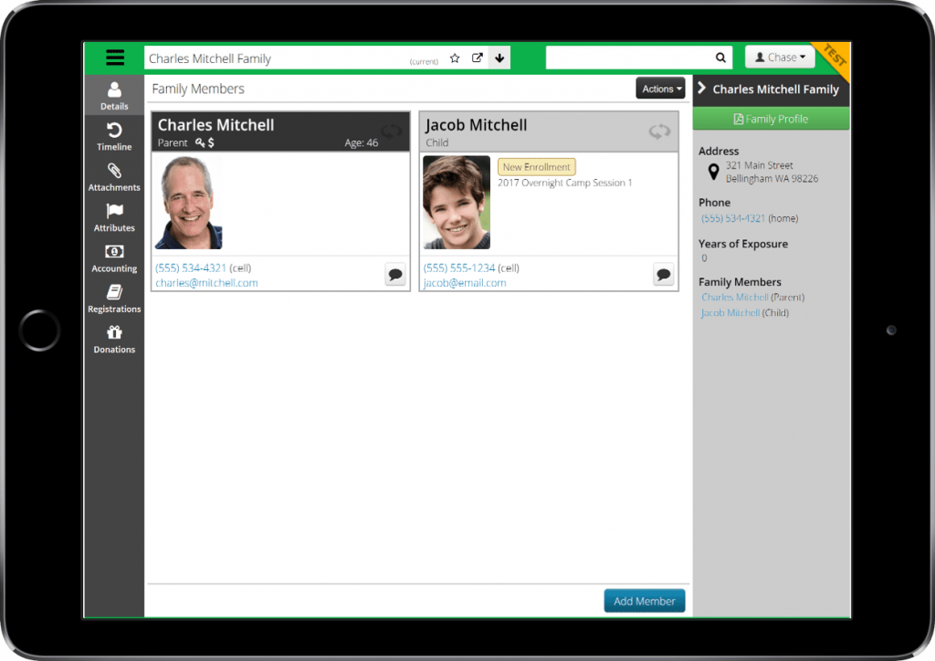Click Jacob Mitchell card switch arrows icon

[660, 131]
